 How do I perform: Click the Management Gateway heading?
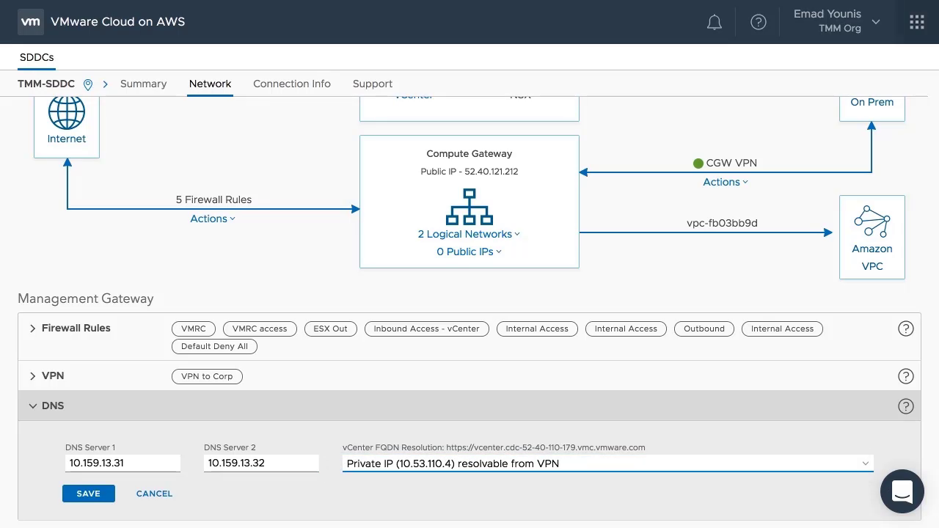pos(86,298)
